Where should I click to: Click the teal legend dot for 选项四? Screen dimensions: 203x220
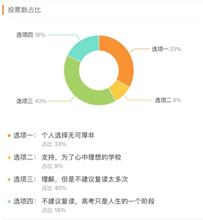click(9, 201)
